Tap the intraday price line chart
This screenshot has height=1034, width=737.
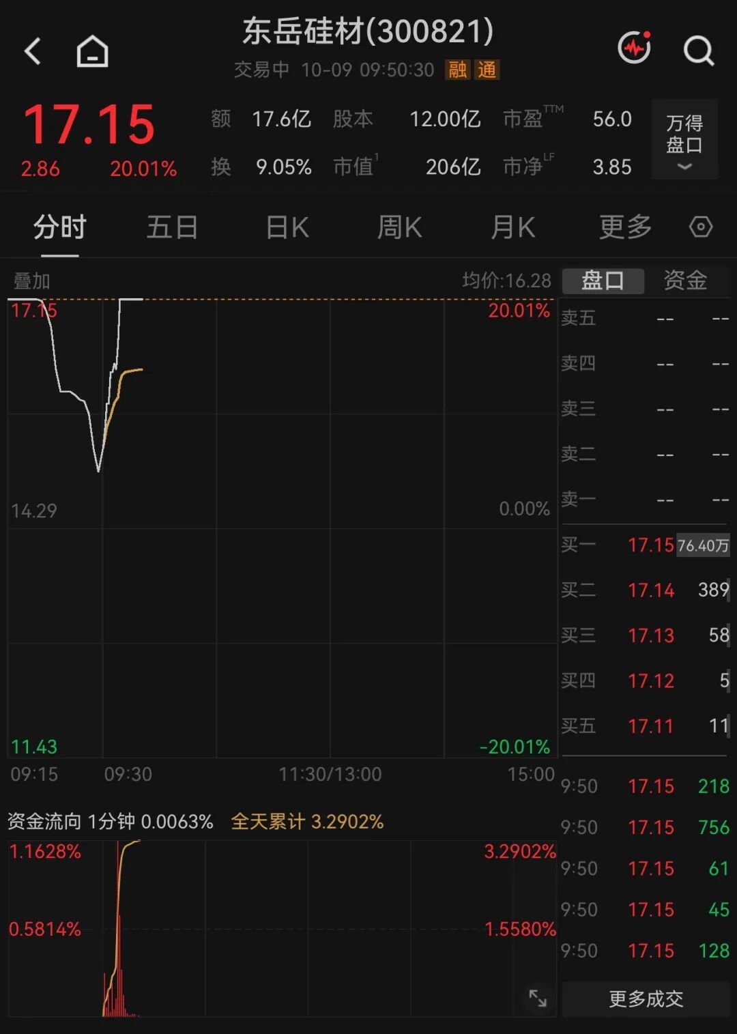tap(282, 528)
